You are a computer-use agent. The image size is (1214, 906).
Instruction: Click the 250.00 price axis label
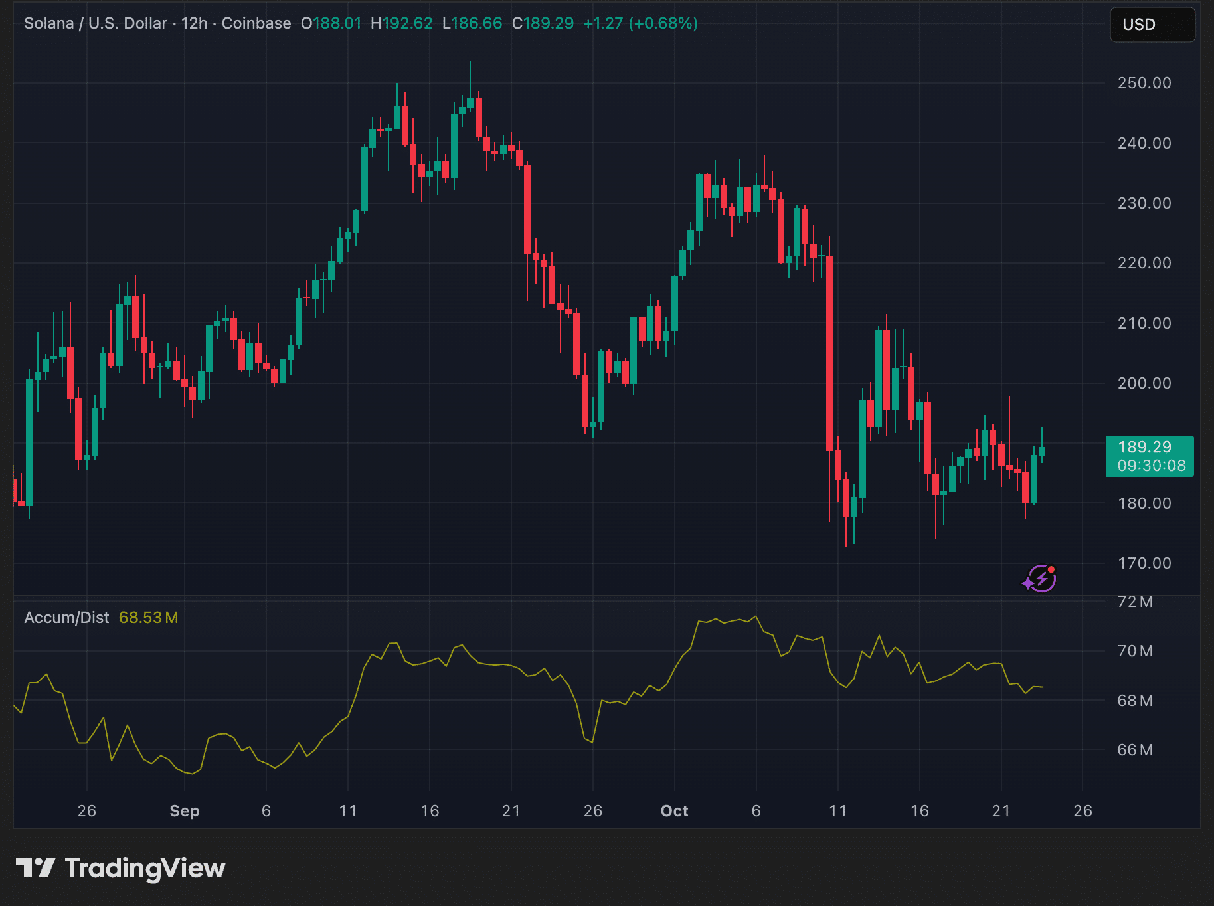click(x=1144, y=83)
